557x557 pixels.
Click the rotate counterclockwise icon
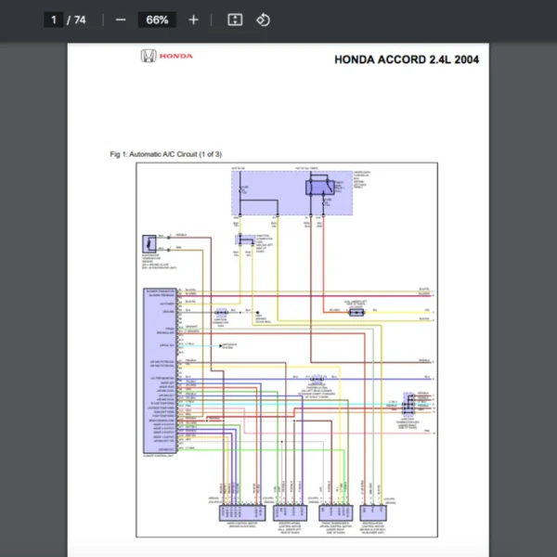tap(263, 19)
